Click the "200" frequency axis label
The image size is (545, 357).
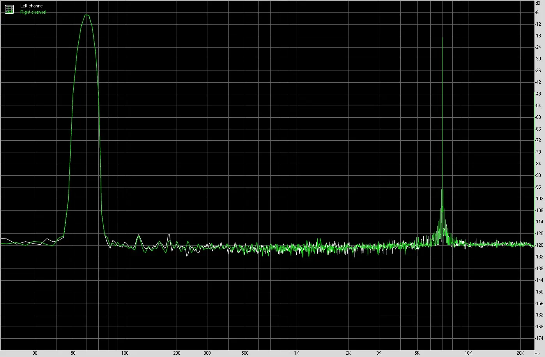tap(177, 353)
